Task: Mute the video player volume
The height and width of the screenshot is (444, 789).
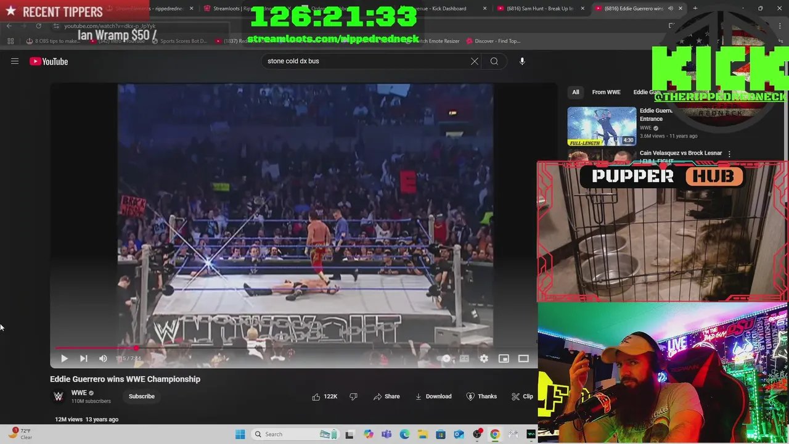Action: (x=103, y=358)
